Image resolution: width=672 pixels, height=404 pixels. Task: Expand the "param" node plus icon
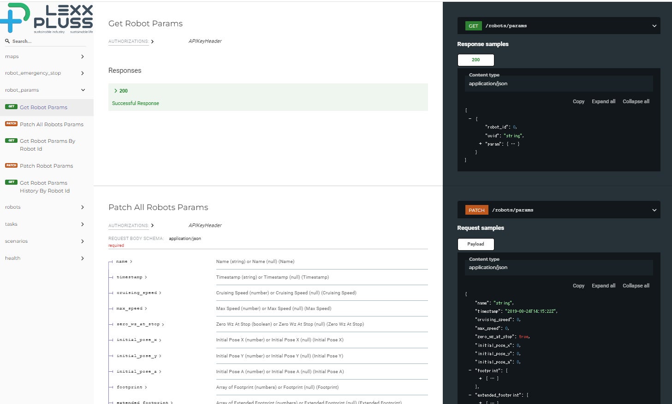tap(480, 144)
